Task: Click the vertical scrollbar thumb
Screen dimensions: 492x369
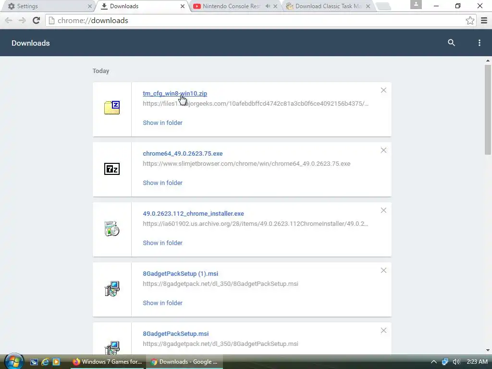Action: click(x=488, y=110)
